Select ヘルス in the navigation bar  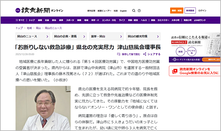[x=144, y=20]
